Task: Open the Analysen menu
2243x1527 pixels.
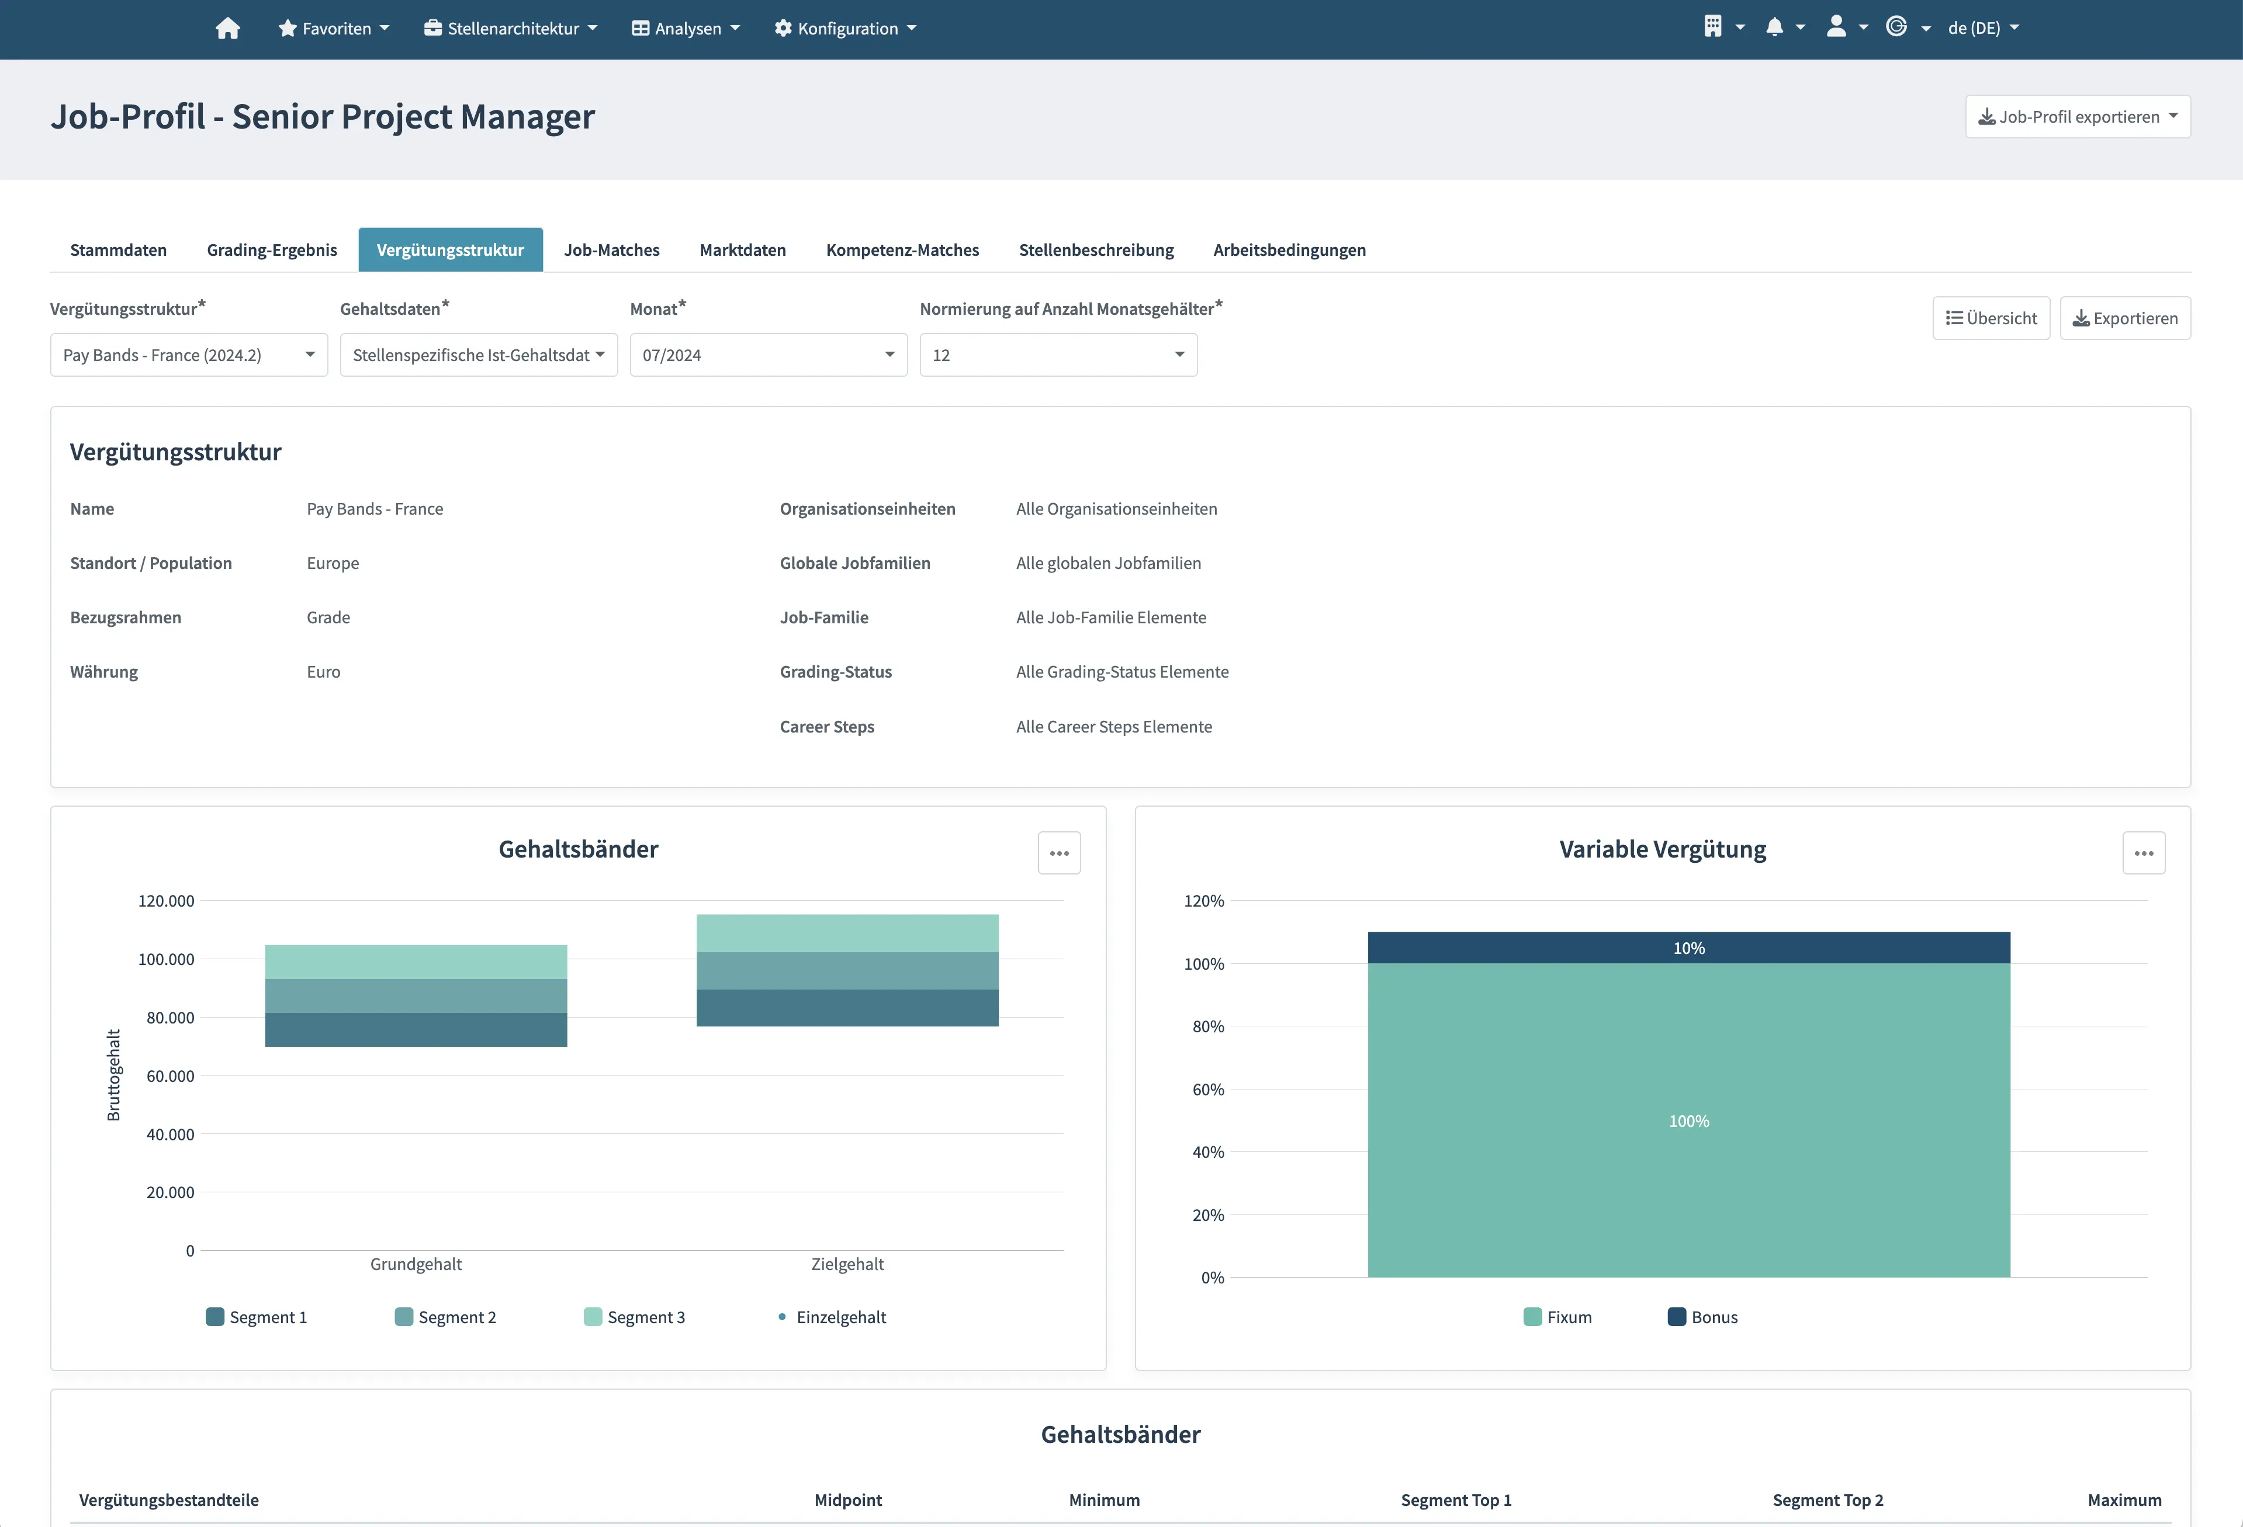Action: [x=686, y=28]
